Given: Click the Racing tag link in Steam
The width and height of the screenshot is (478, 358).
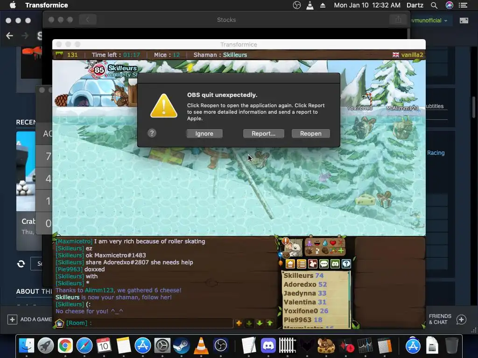Looking at the screenshot, I should [436, 153].
